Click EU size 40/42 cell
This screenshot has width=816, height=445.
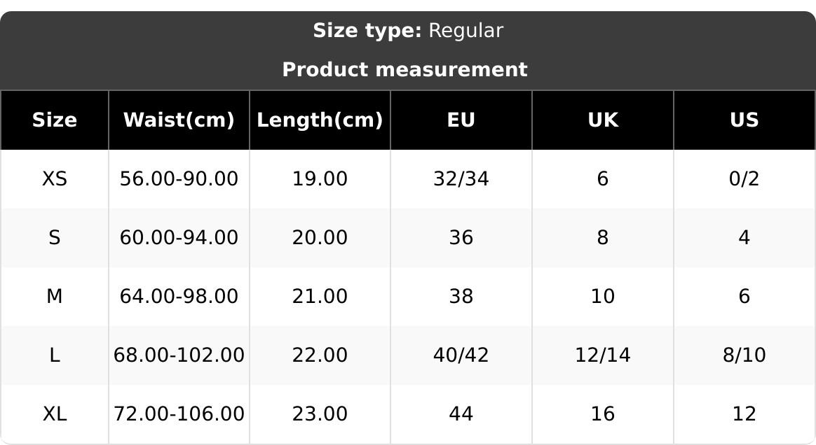point(461,355)
